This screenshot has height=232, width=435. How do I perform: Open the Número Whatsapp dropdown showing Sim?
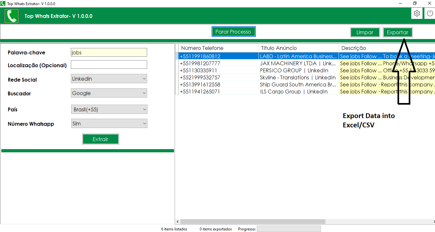(109, 124)
